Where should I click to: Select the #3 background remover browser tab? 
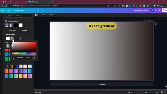(41, 2)
